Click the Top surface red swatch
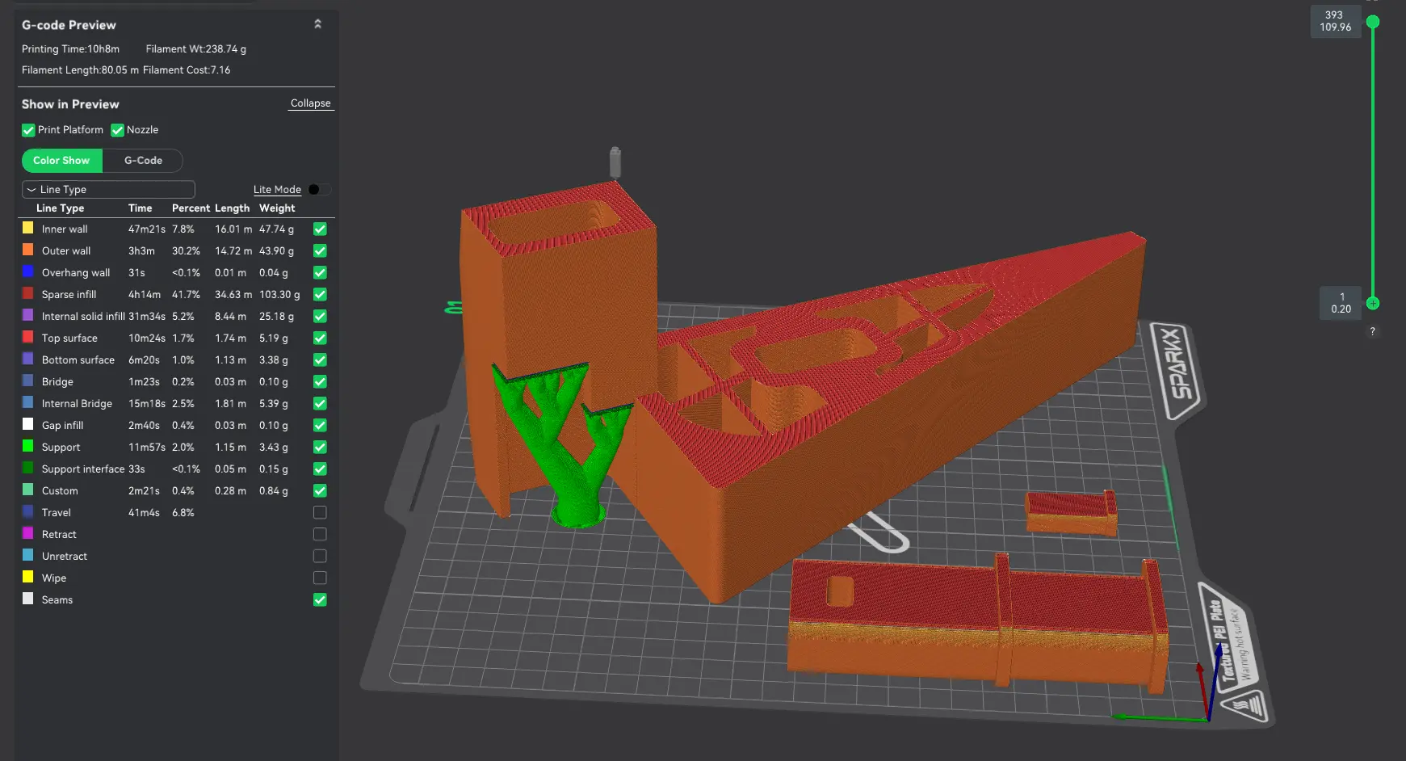 27,337
